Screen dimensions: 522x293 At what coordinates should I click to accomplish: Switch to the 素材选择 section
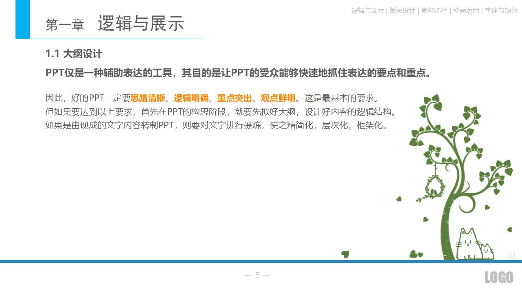[x=434, y=11]
